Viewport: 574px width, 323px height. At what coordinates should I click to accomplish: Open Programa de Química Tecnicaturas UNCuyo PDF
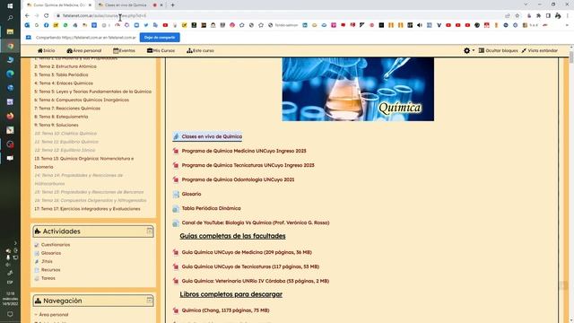(x=248, y=165)
